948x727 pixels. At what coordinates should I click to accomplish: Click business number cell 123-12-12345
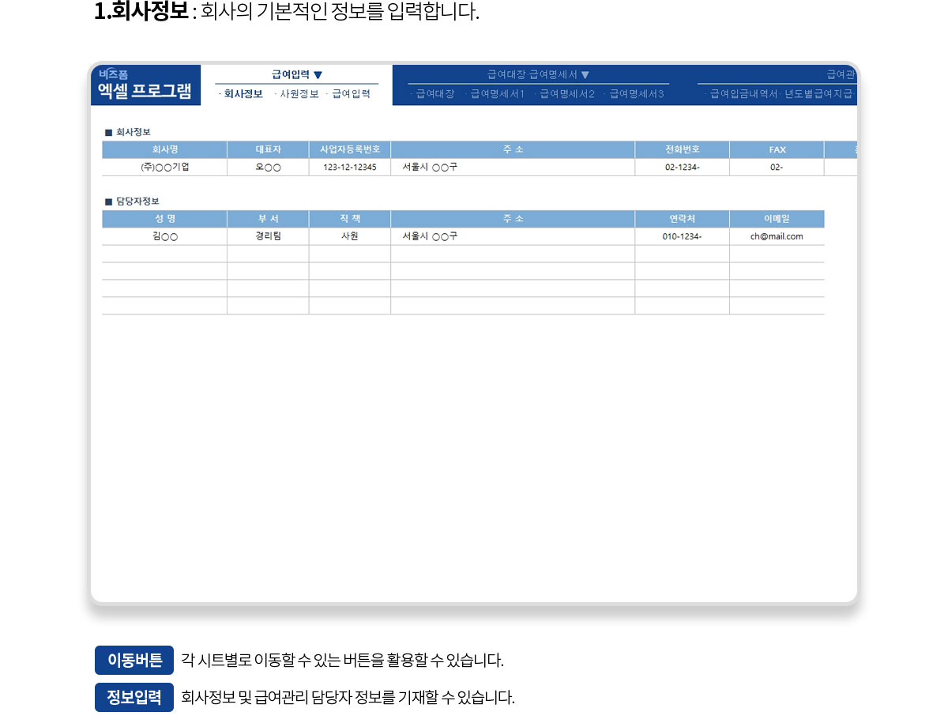350,168
